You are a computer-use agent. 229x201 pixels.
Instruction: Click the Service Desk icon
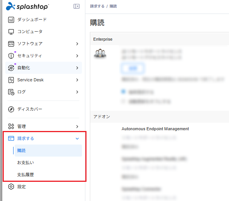pyautogui.click(x=11, y=80)
